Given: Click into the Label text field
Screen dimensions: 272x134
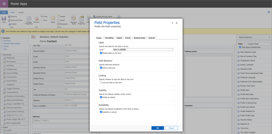Looking at the screenshot, I should [x=143, y=50].
